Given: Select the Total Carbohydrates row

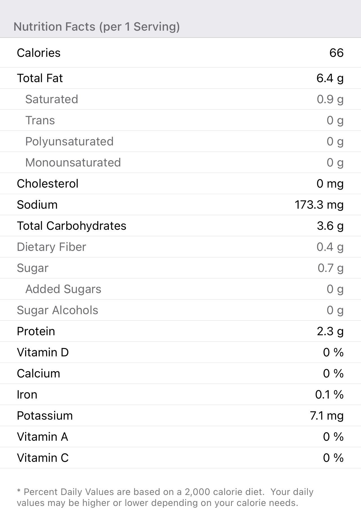Looking at the screenshot, I should point(180,226).
